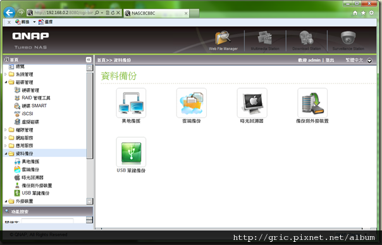Collapse the 資料備份 folder

click(6, 154)
